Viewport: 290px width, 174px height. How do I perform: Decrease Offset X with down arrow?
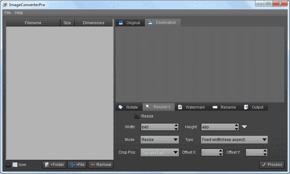(220, 154)
